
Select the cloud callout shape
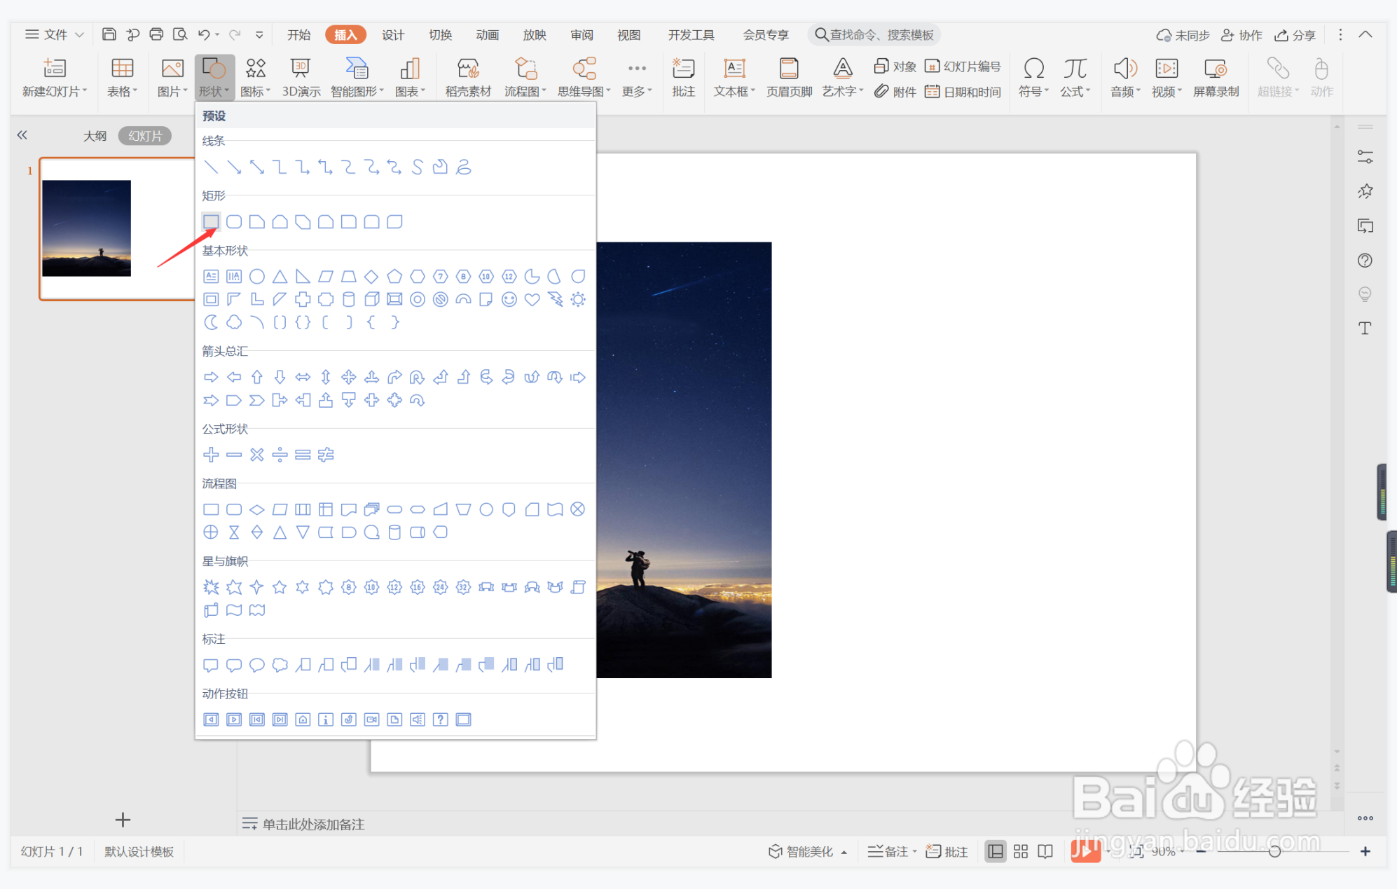280,665
